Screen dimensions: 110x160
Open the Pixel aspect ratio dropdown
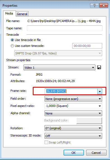pos(73,106)
